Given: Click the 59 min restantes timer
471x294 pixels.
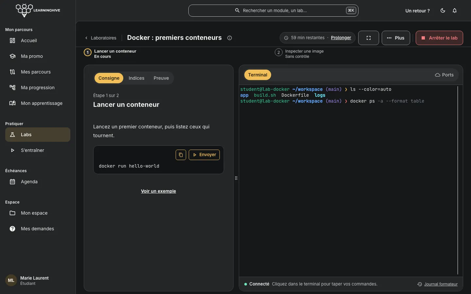Looking at the screenshot, I should tap(304, 38).
